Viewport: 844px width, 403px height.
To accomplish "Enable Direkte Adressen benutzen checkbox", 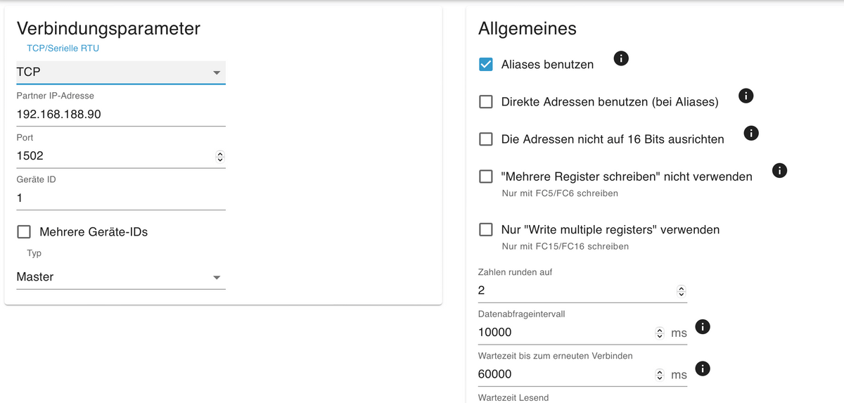I will (485, 102).
